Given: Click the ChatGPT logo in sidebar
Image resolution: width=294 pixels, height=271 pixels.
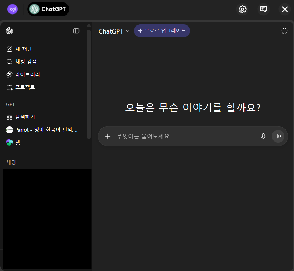Looking at the screenshot, I should pyautogui.click(x=10, y=31).
